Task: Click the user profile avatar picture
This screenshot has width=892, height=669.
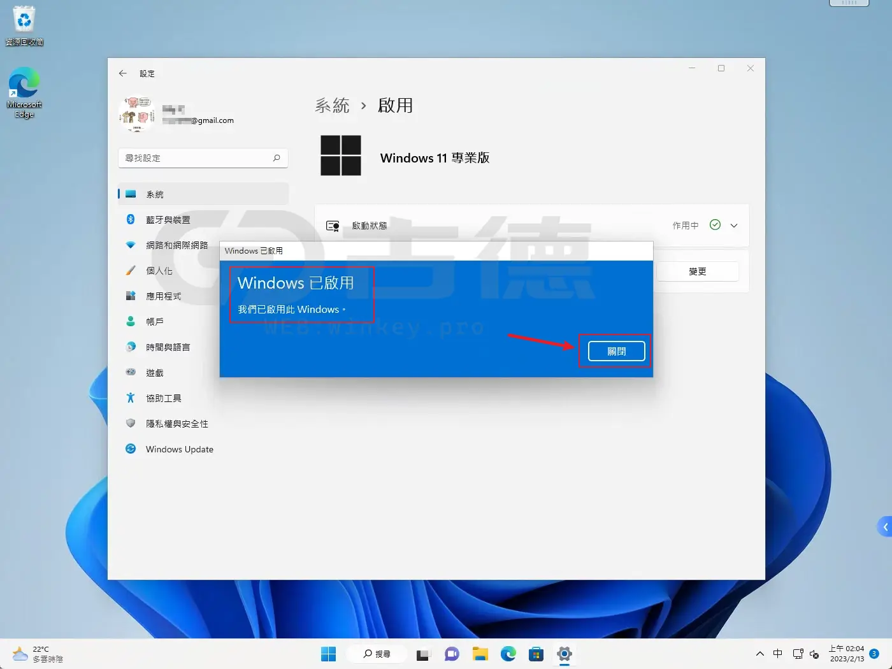Action: [136, 115]
